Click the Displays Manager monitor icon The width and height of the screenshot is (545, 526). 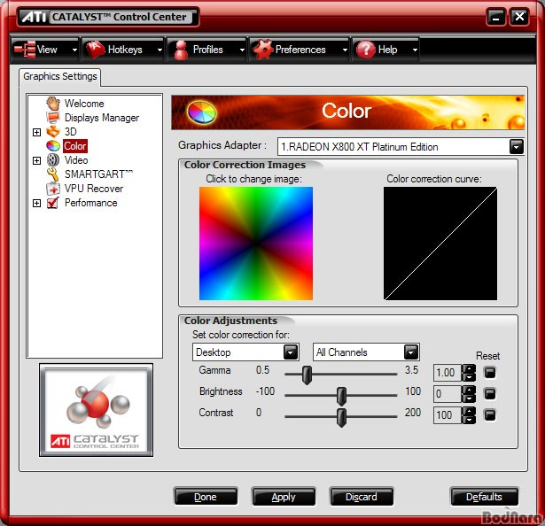[x=53, y=118]
